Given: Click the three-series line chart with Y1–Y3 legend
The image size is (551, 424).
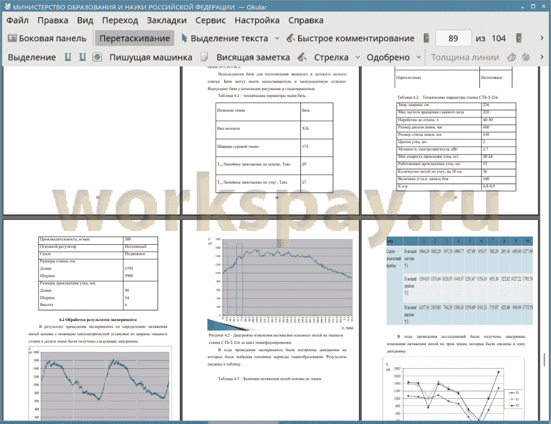Looking at the screenshot, I should point(453,389).
